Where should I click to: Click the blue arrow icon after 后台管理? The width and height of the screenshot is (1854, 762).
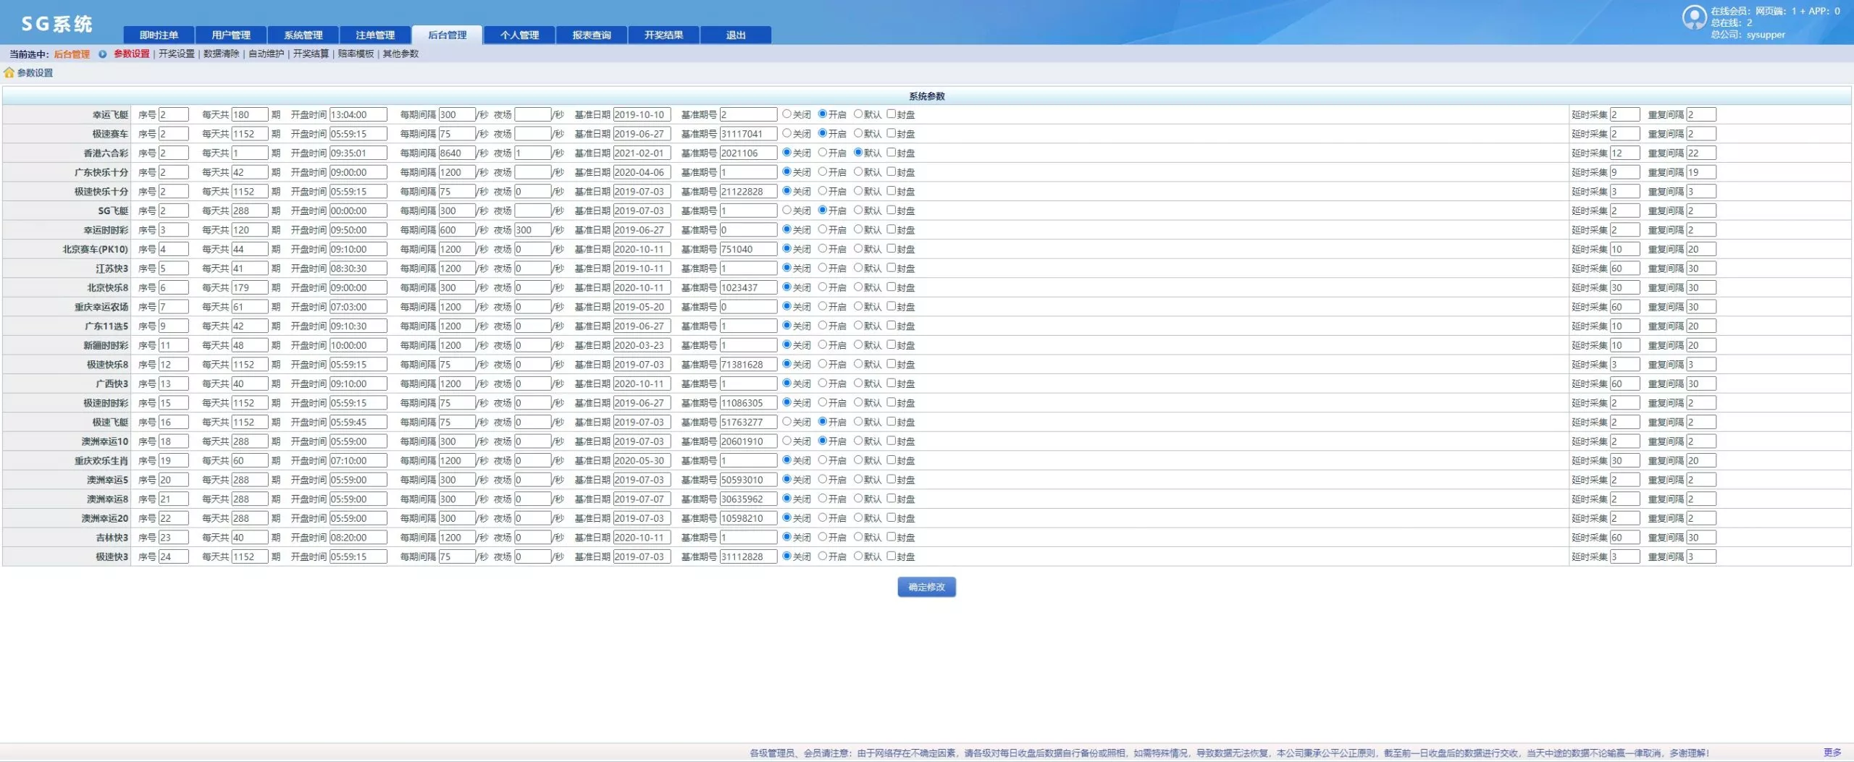(x=102, y=54)
